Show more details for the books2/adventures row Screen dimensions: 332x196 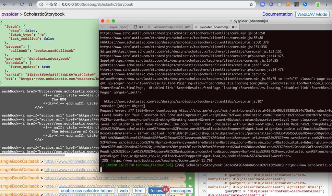point(181,186)
